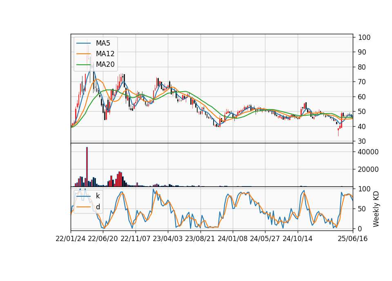Image resolution: width=392 pixels, height=281 pixels.
Task: Click the green MA20 legend line sample
Action: 83,65
